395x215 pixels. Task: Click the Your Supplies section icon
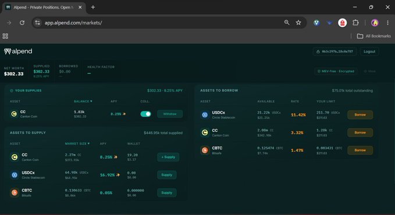pos(11,91)
